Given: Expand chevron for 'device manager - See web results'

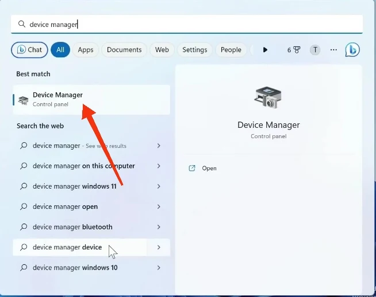Looking at the screenshot, I should coord(159,146).
